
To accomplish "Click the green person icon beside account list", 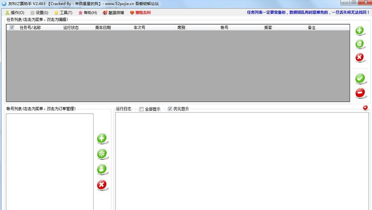I will click(x=102, y=169).
